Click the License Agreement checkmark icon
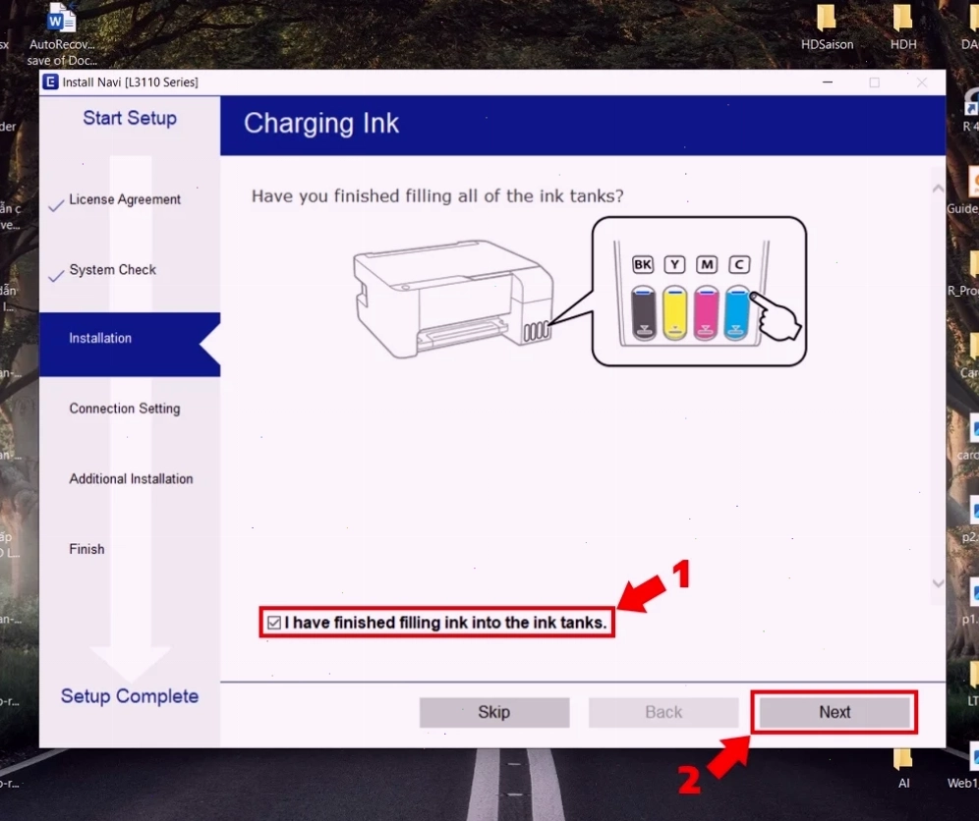This screenshot has width=979, height=821. pos(56,205)
